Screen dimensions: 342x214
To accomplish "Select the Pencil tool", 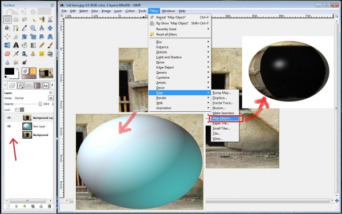I will click(42, 45).
